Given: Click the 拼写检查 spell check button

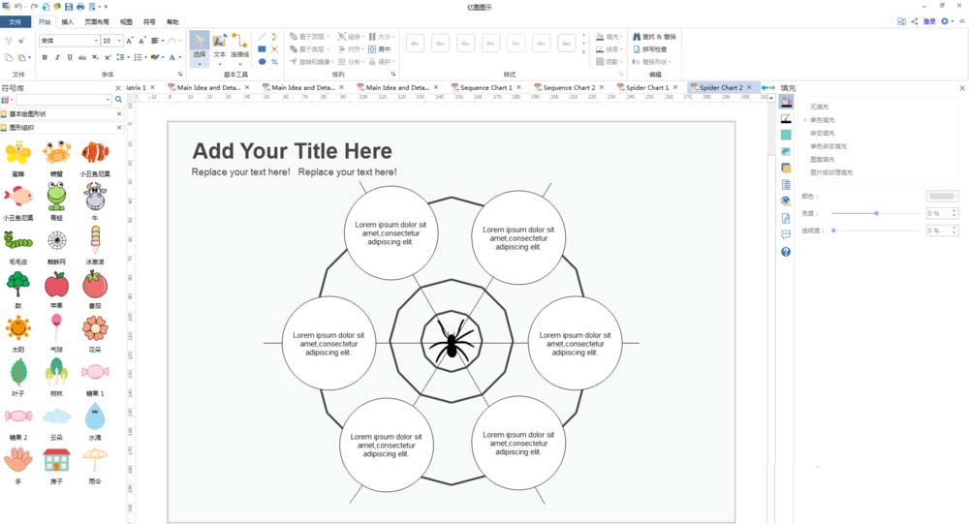Looking at the screenshot, I should click(649, 48).
